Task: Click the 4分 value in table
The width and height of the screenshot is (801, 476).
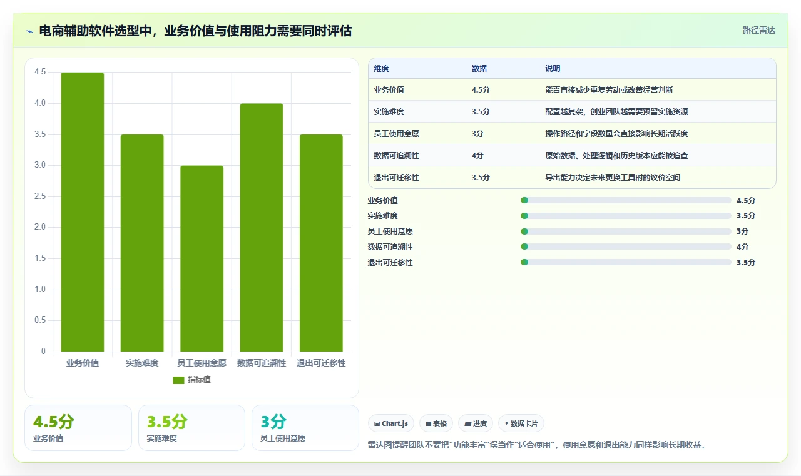Action: (x=477, y=156)
